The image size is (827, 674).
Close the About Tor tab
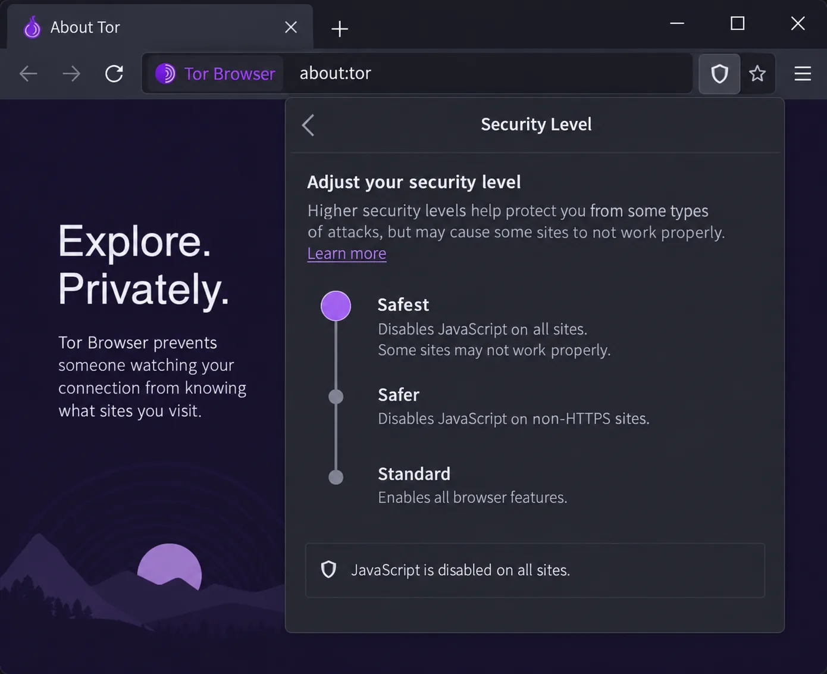pos(291,27)
